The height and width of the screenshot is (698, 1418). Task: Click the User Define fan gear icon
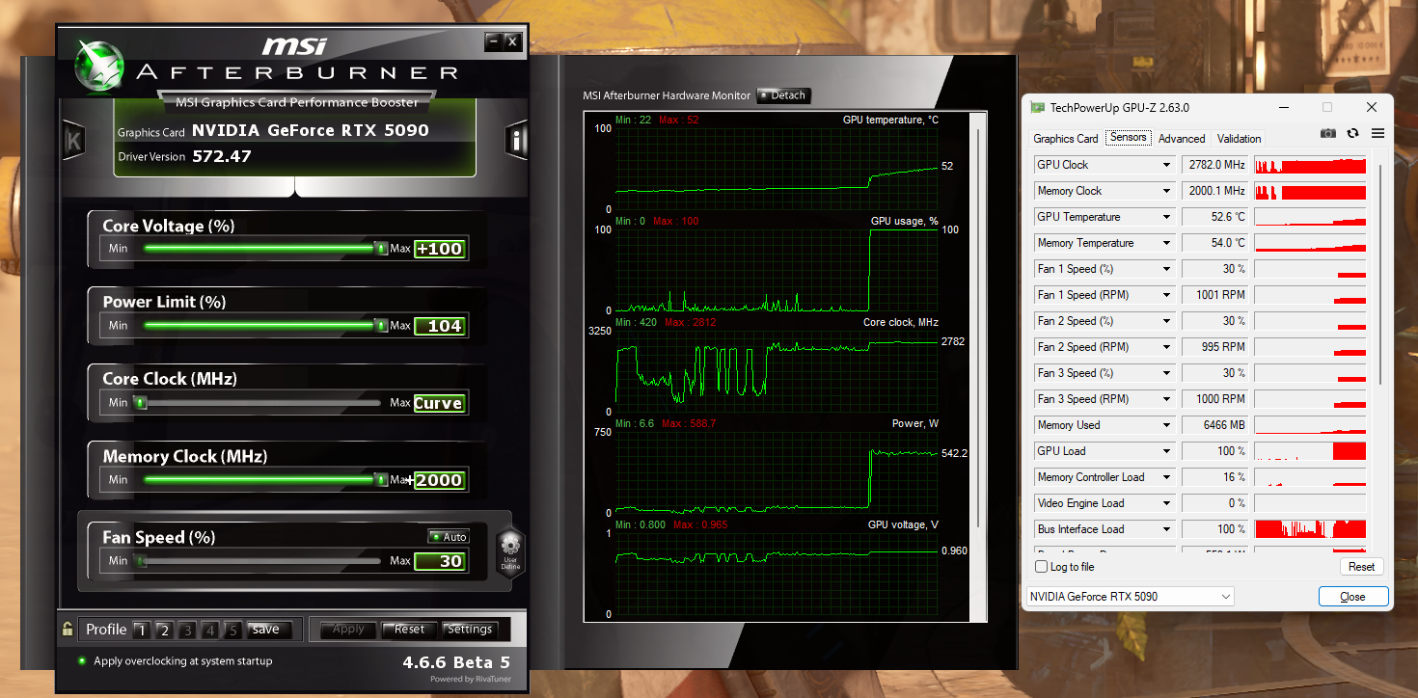coord(509,550)
